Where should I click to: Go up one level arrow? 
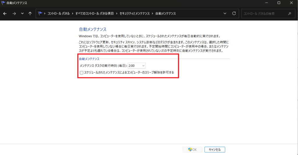click(x=30, y=14)
